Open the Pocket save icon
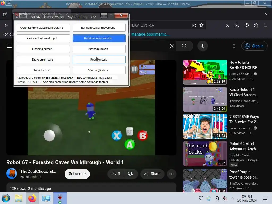 click(x=227, y=25)
